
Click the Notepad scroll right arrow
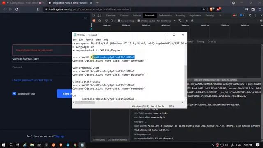point(182,102)
